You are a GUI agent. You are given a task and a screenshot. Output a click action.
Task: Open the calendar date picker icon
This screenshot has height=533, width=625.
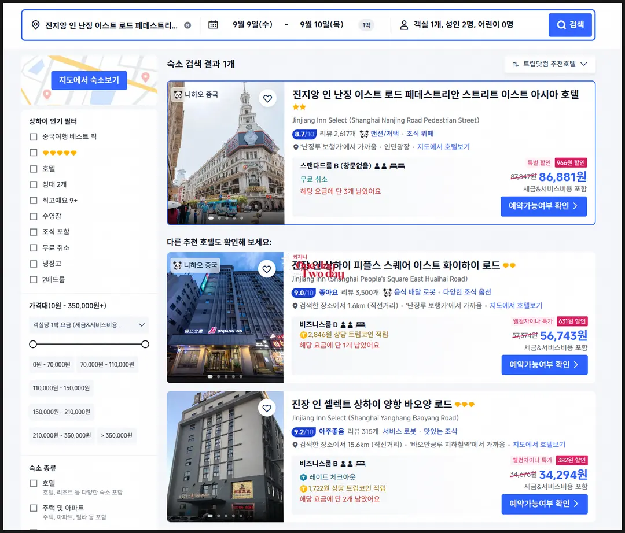(213, 25)
